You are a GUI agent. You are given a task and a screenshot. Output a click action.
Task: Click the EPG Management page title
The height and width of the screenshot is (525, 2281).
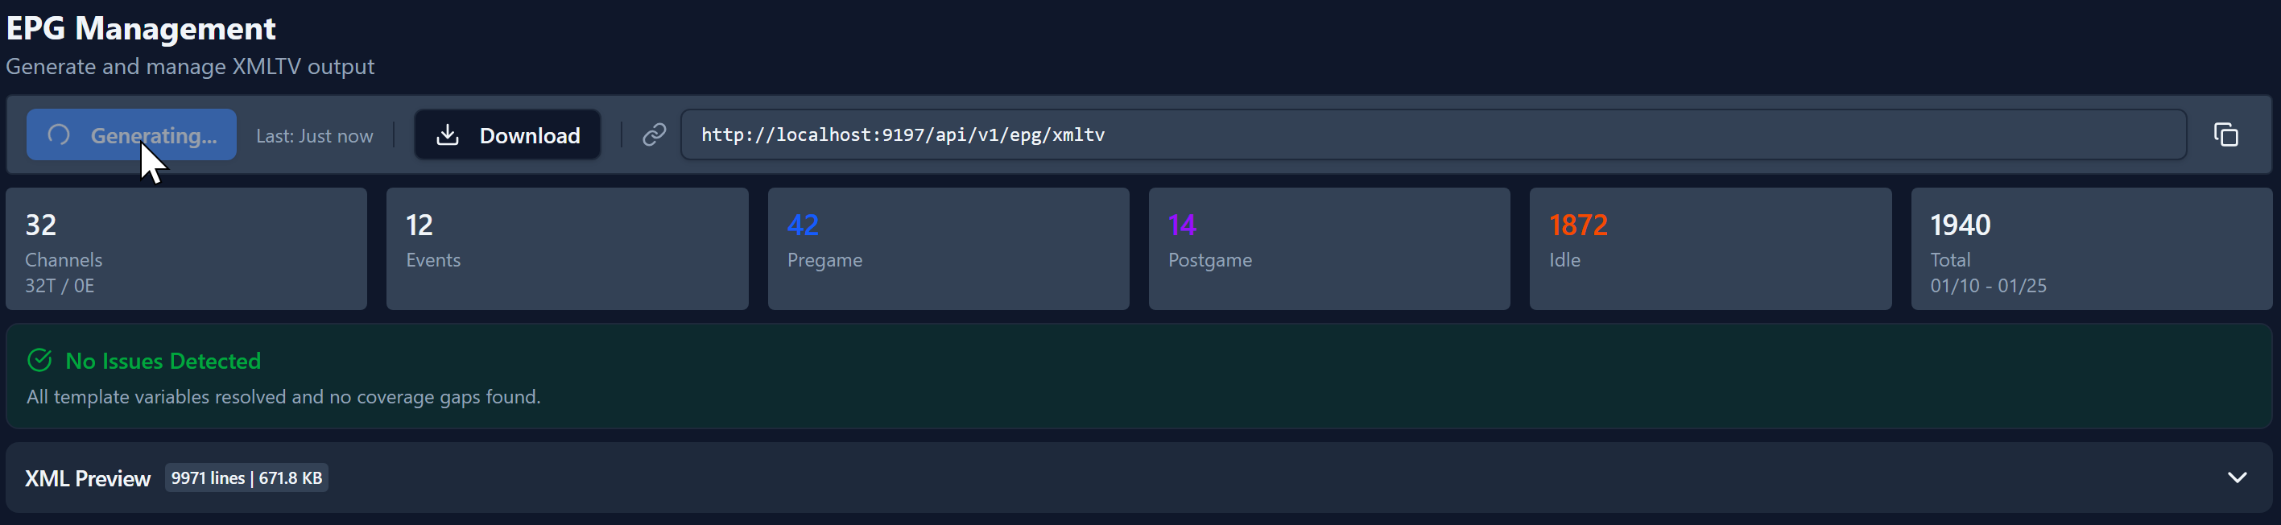(141, 28)
